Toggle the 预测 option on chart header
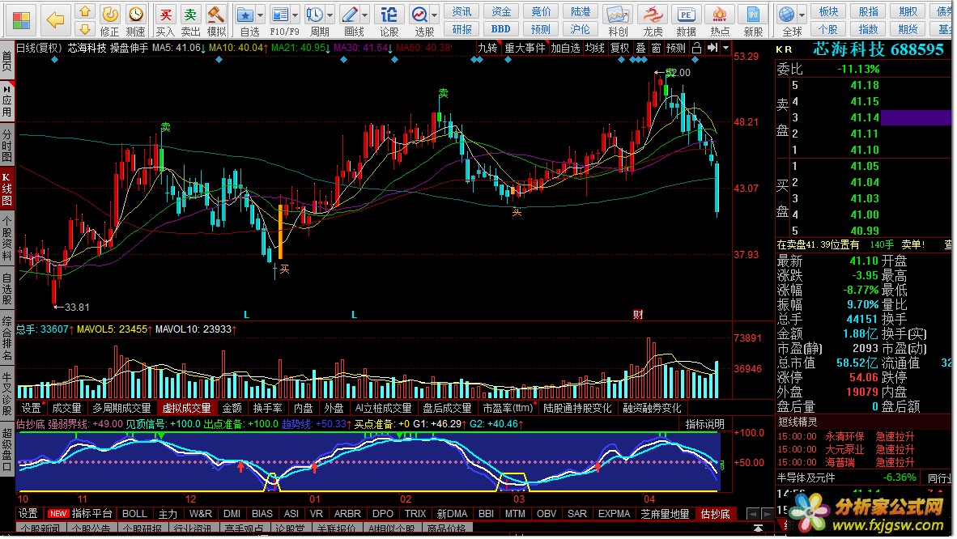 [675, 48]
